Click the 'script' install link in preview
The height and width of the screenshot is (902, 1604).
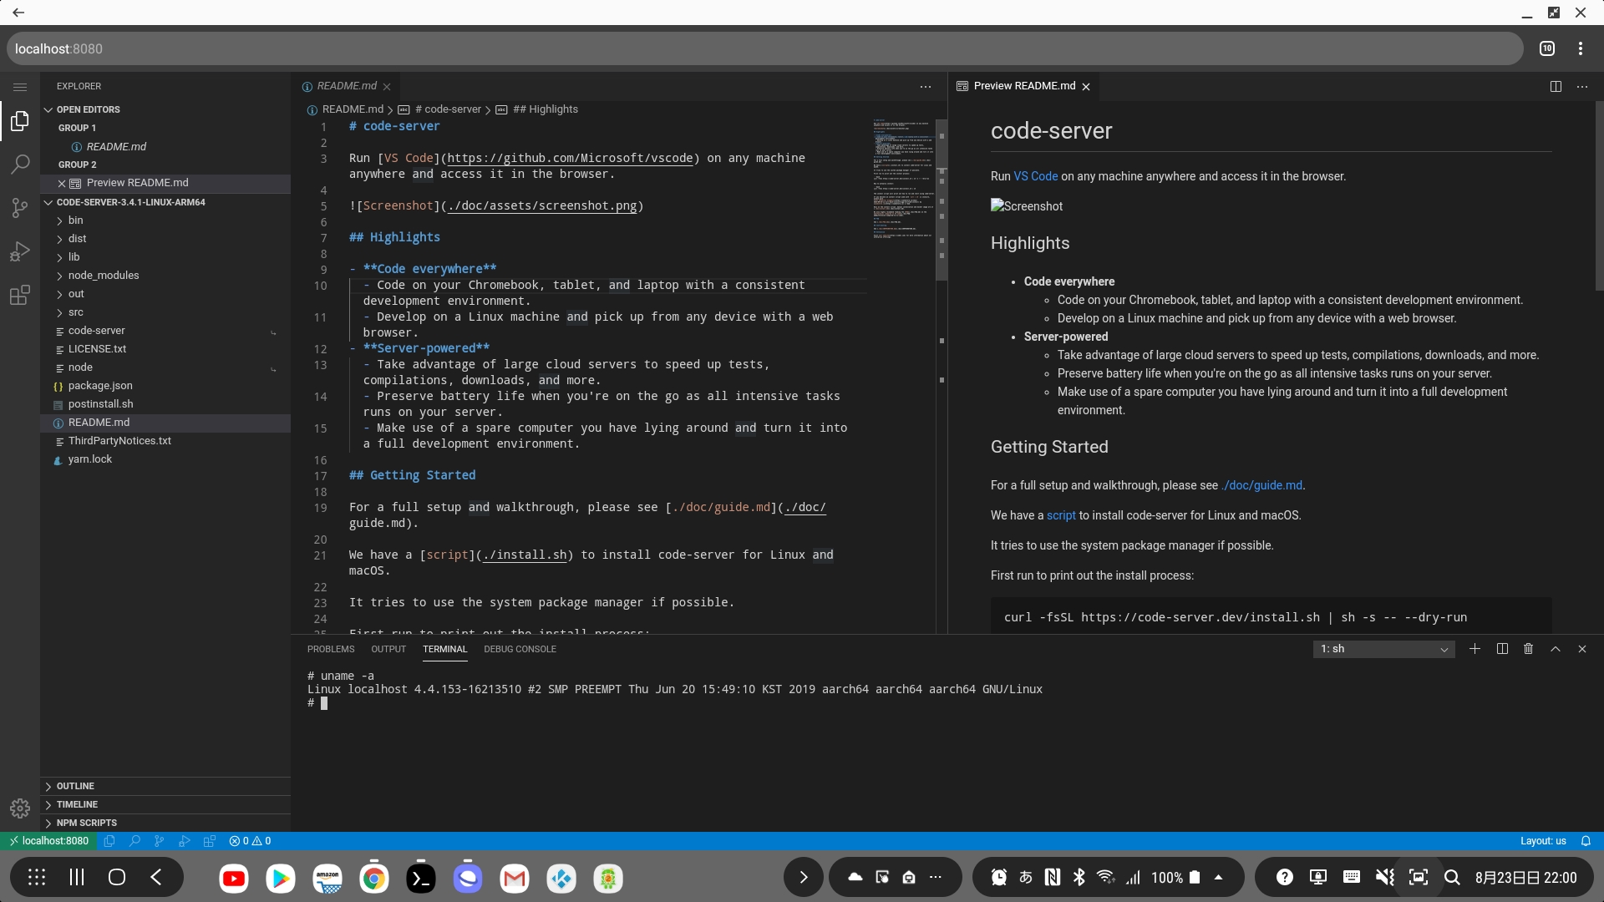(x=1060, y=515)
